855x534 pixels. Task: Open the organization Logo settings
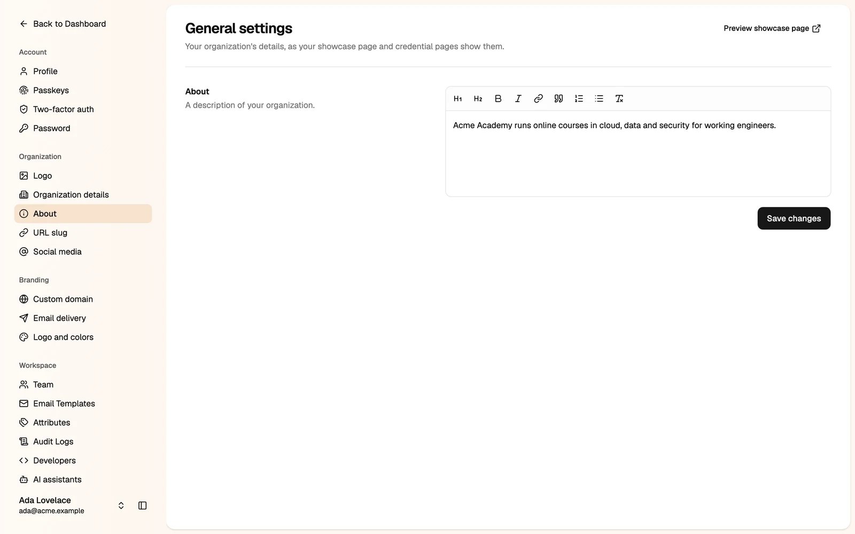[x=83, y=176]
